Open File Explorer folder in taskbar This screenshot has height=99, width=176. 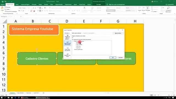click(x=9, y=98)
